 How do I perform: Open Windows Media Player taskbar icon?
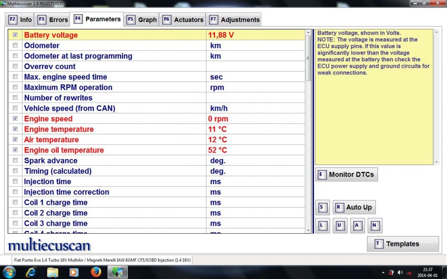[x=74, y=272]
